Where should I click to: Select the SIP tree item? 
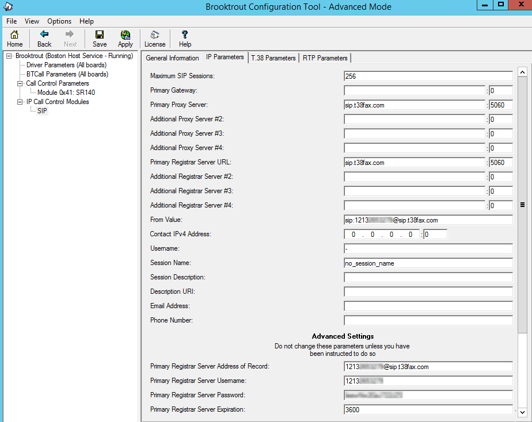[x=42, y=111]
